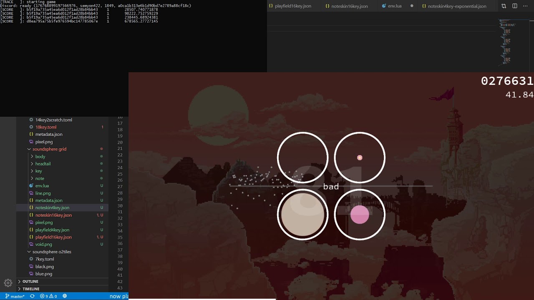This screenshot has width=534, height=300.
Task: Open the errors and warnings count in status bar
Action: pos(48,296)
